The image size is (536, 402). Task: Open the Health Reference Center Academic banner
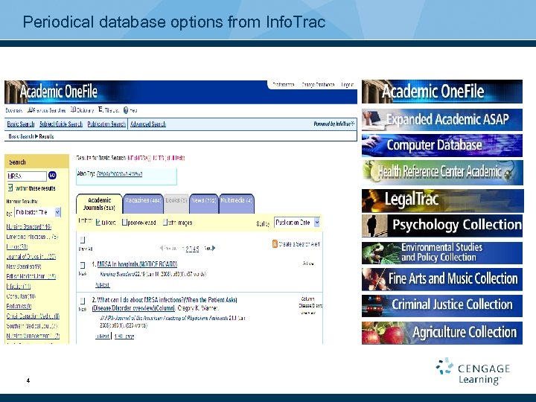pos(442,172)
